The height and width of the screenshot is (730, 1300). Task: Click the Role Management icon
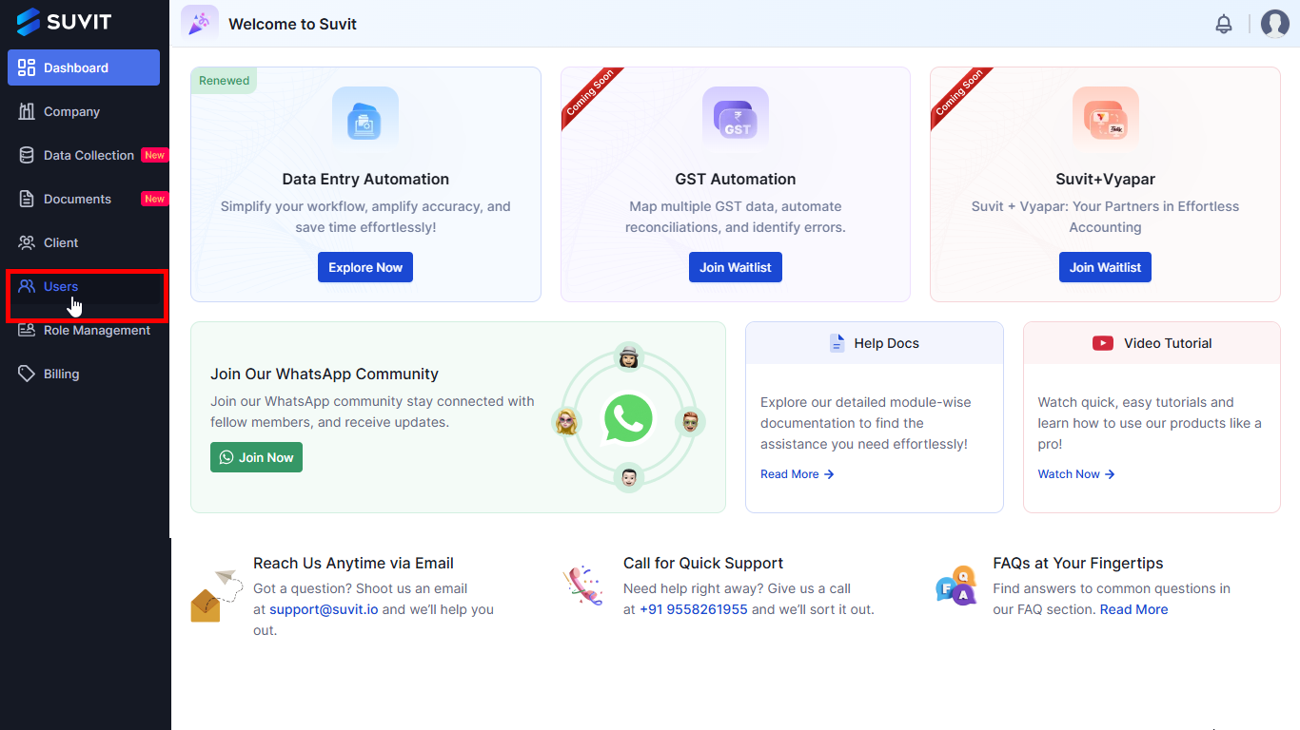[x=27, y=330]
